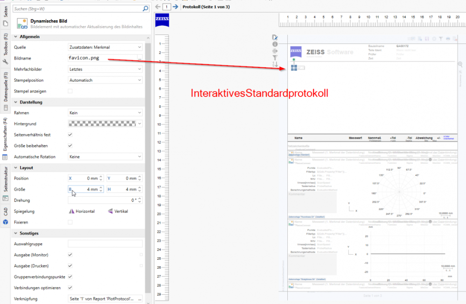Toggle the Fixieren checkbox
466x304 pixels.
[x=70, y=222]
